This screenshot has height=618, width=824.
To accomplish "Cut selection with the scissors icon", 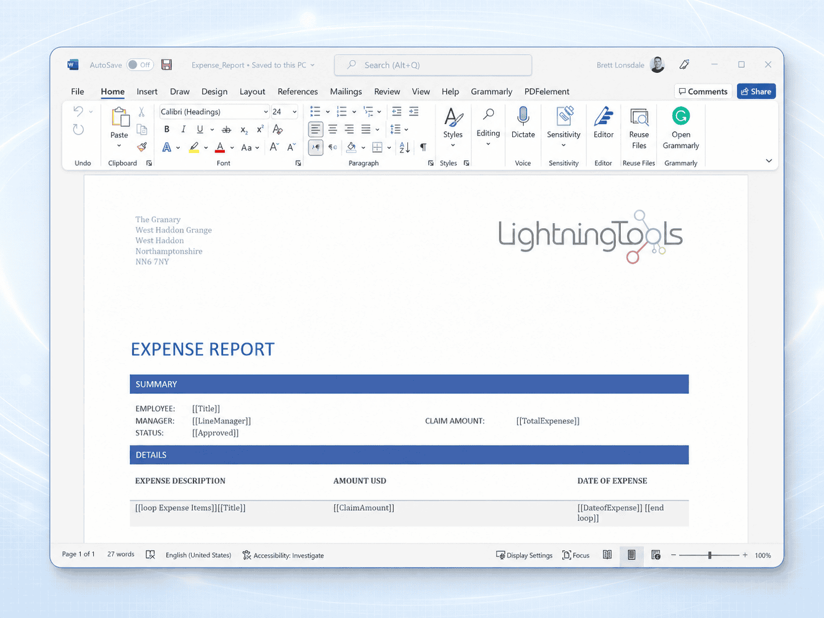I will tap(142, 112).
